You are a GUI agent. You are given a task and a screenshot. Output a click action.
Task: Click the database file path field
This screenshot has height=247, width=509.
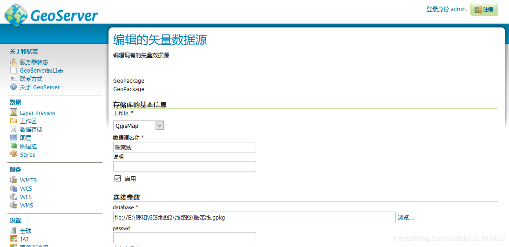(x=254, y=217)
